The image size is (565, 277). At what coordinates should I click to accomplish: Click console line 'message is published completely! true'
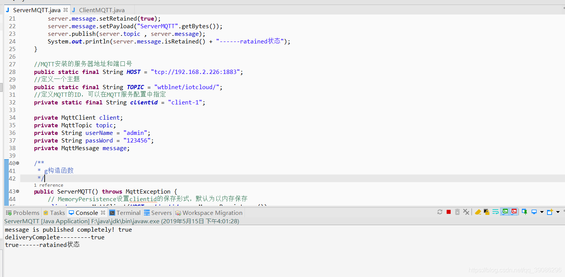68,230
